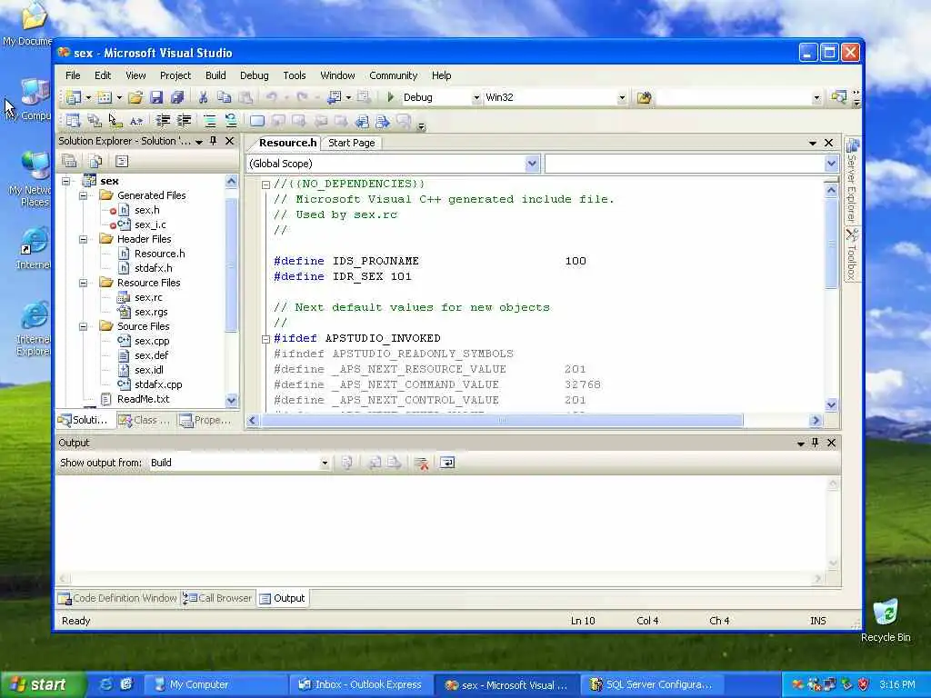Open the Recycle Bin desktop icon
931x698 pixels.
click(x=886, y=621)
